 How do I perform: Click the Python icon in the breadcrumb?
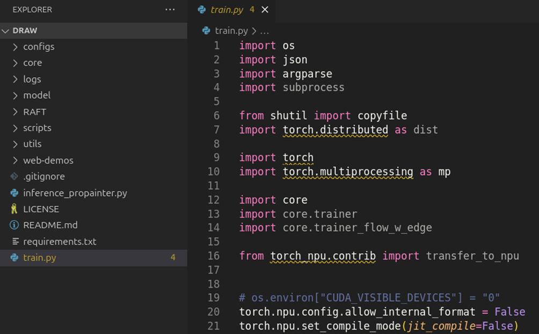pyautogui.click(x=206, y=31)
